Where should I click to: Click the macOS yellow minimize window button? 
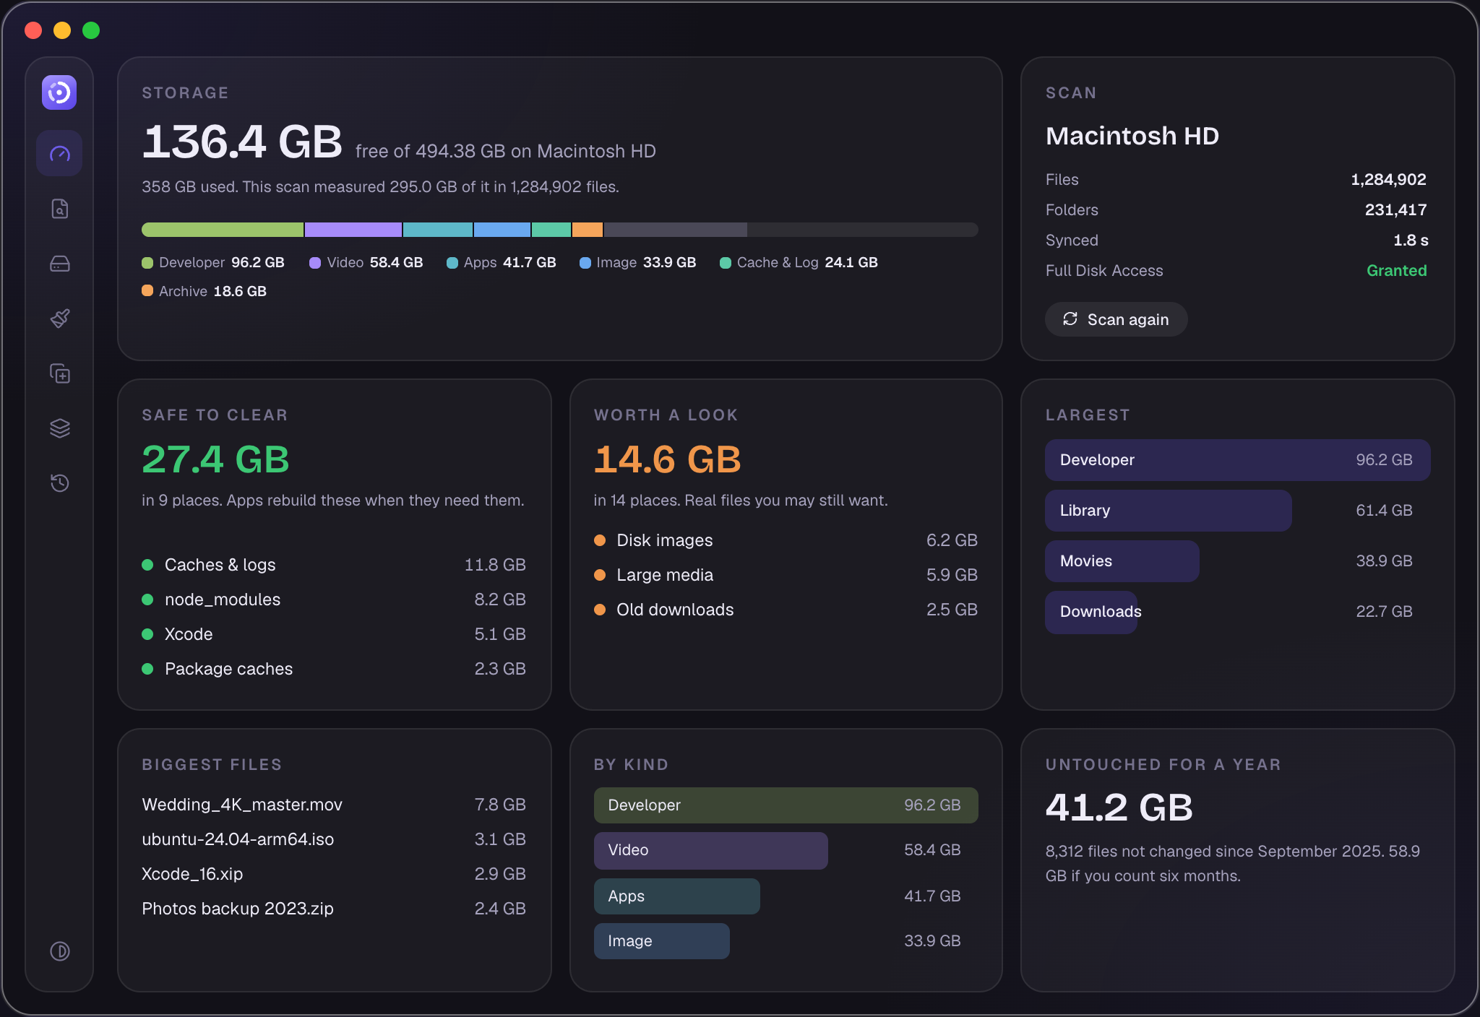pos(62,30)
